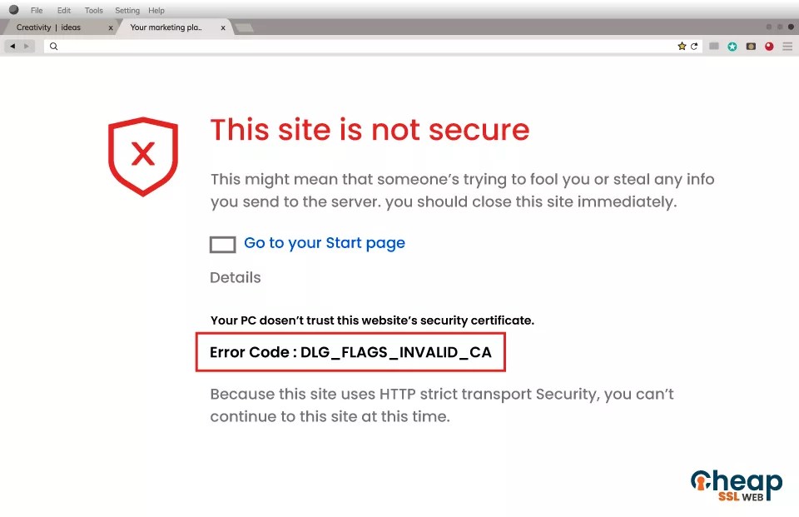Open the camera extension icon

(x=750, y=47)
